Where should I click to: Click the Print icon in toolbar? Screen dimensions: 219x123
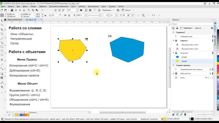click(24, 10)
